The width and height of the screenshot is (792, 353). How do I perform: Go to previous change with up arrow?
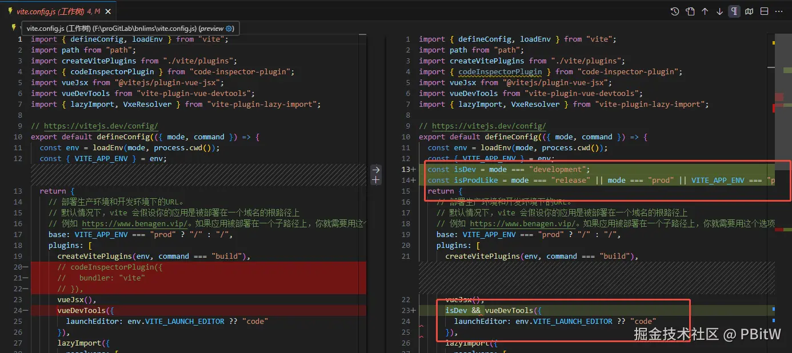[x=705, y=11]
